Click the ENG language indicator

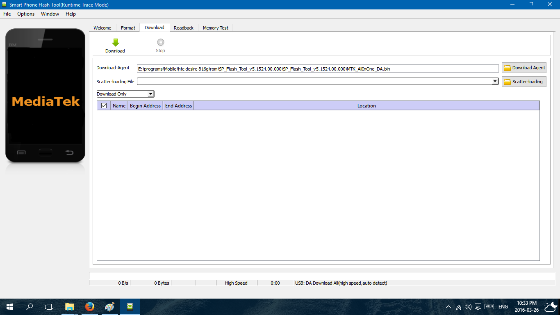point(503,307)
